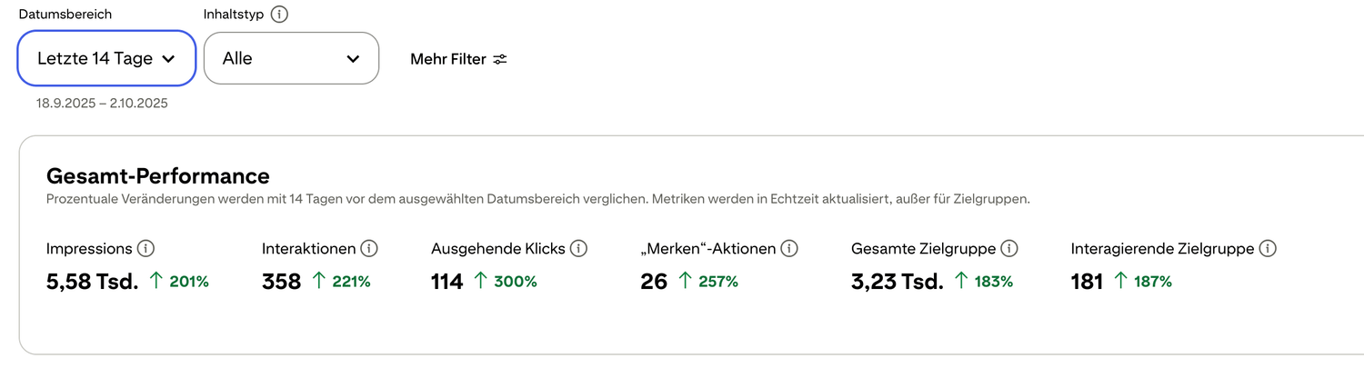This screenshot has height=368, width=1364.
Task: Click info icon beside Interaktionen
Action: click(x=369, y=248)
